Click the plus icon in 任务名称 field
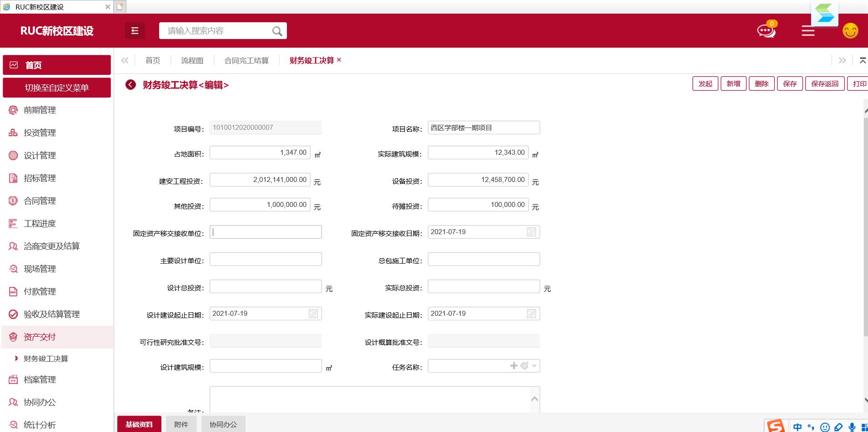This screenshot has height=432, width=868. pyautogui.click(x=514, y=366)
